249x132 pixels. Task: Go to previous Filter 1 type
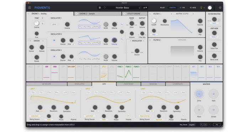(x=171, y=14)
